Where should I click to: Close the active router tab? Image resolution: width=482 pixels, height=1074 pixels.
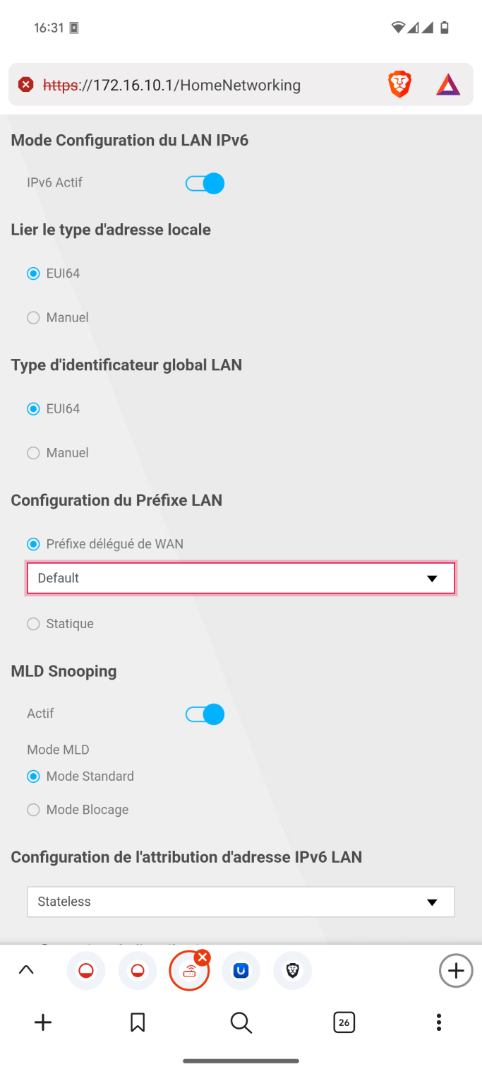click(x=203, y=957)
